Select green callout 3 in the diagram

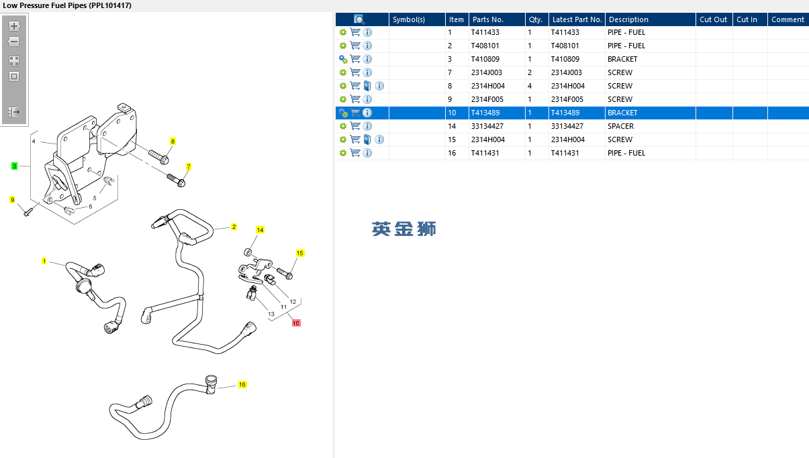coord(14,166)
